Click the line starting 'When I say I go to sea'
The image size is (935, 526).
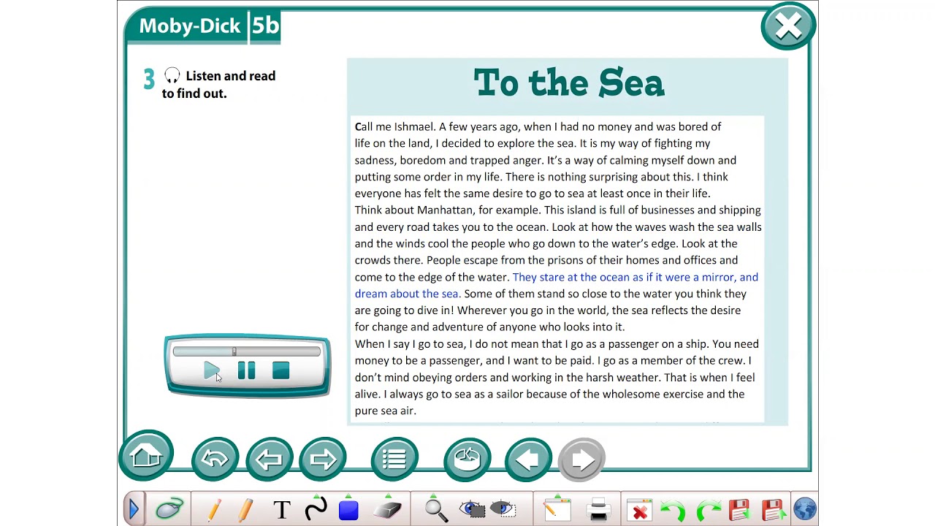click(x=557, y=344)
